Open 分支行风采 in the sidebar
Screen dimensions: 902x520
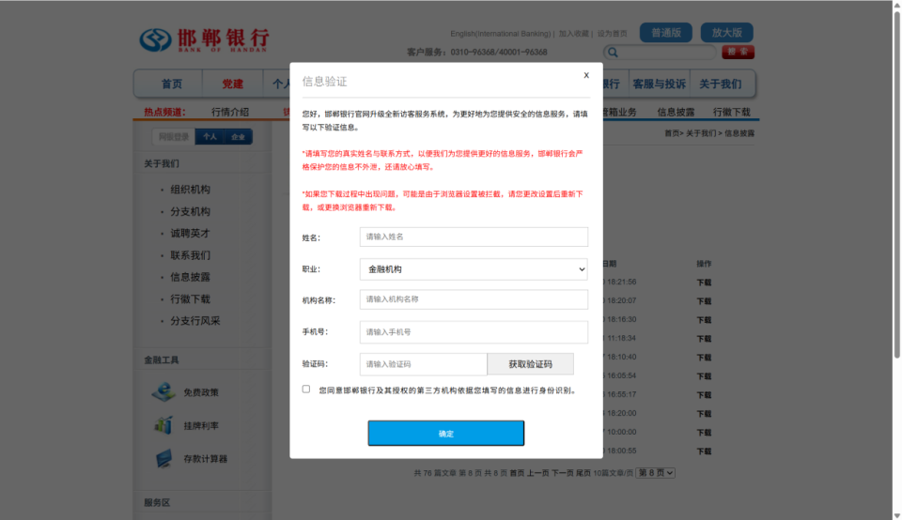tap(195, 321)
